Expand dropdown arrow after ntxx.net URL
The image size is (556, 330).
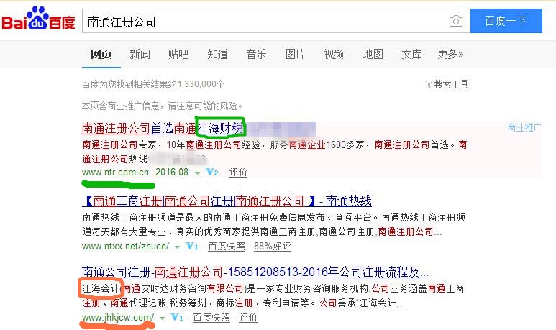(x=177, y=247)
